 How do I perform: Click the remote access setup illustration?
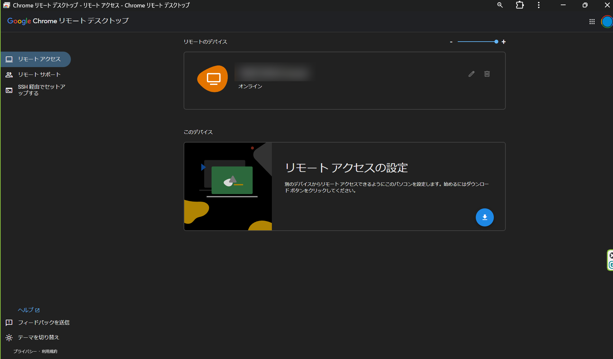tap(228, 186)
